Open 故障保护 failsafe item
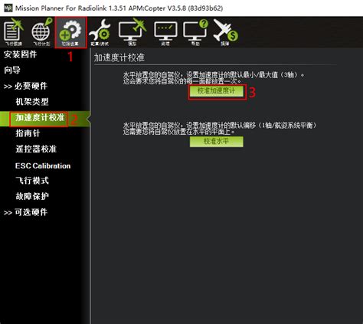The width and height of the screenshot is (363, 324). tap(32, 196)
